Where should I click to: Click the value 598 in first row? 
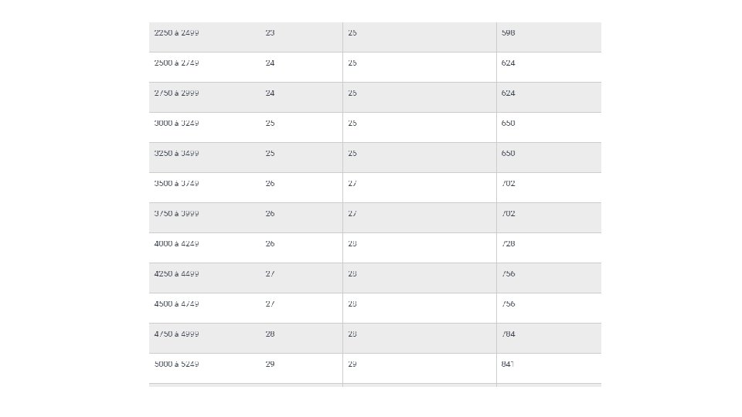(509, 33)
